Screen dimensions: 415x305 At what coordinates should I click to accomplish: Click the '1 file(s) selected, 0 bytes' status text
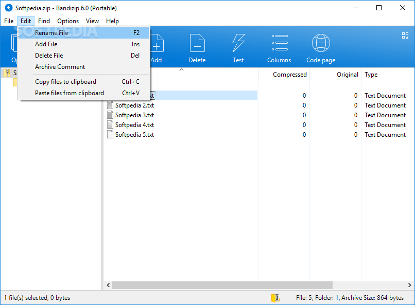pyautogui.click(x=37, y=298)
